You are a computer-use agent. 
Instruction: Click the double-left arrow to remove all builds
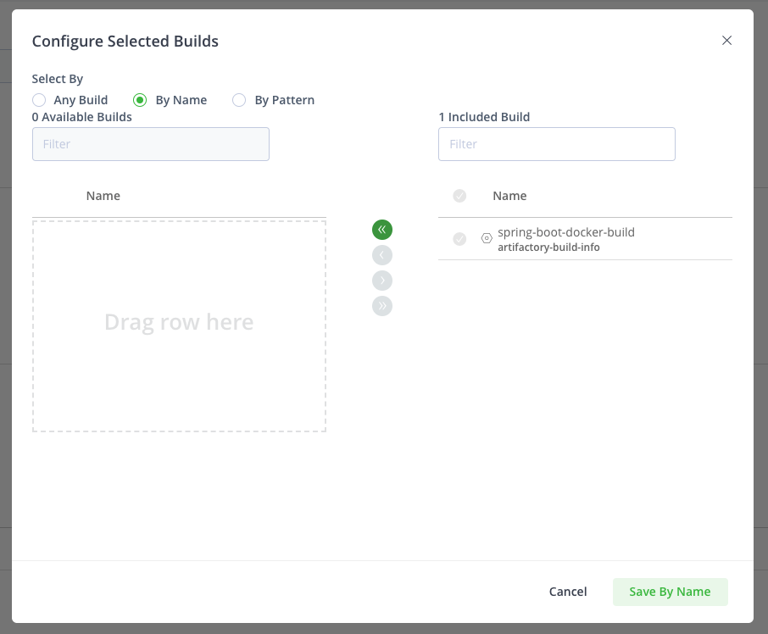382,229
